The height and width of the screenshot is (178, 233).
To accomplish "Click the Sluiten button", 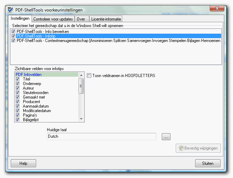I will coord(208,163).
